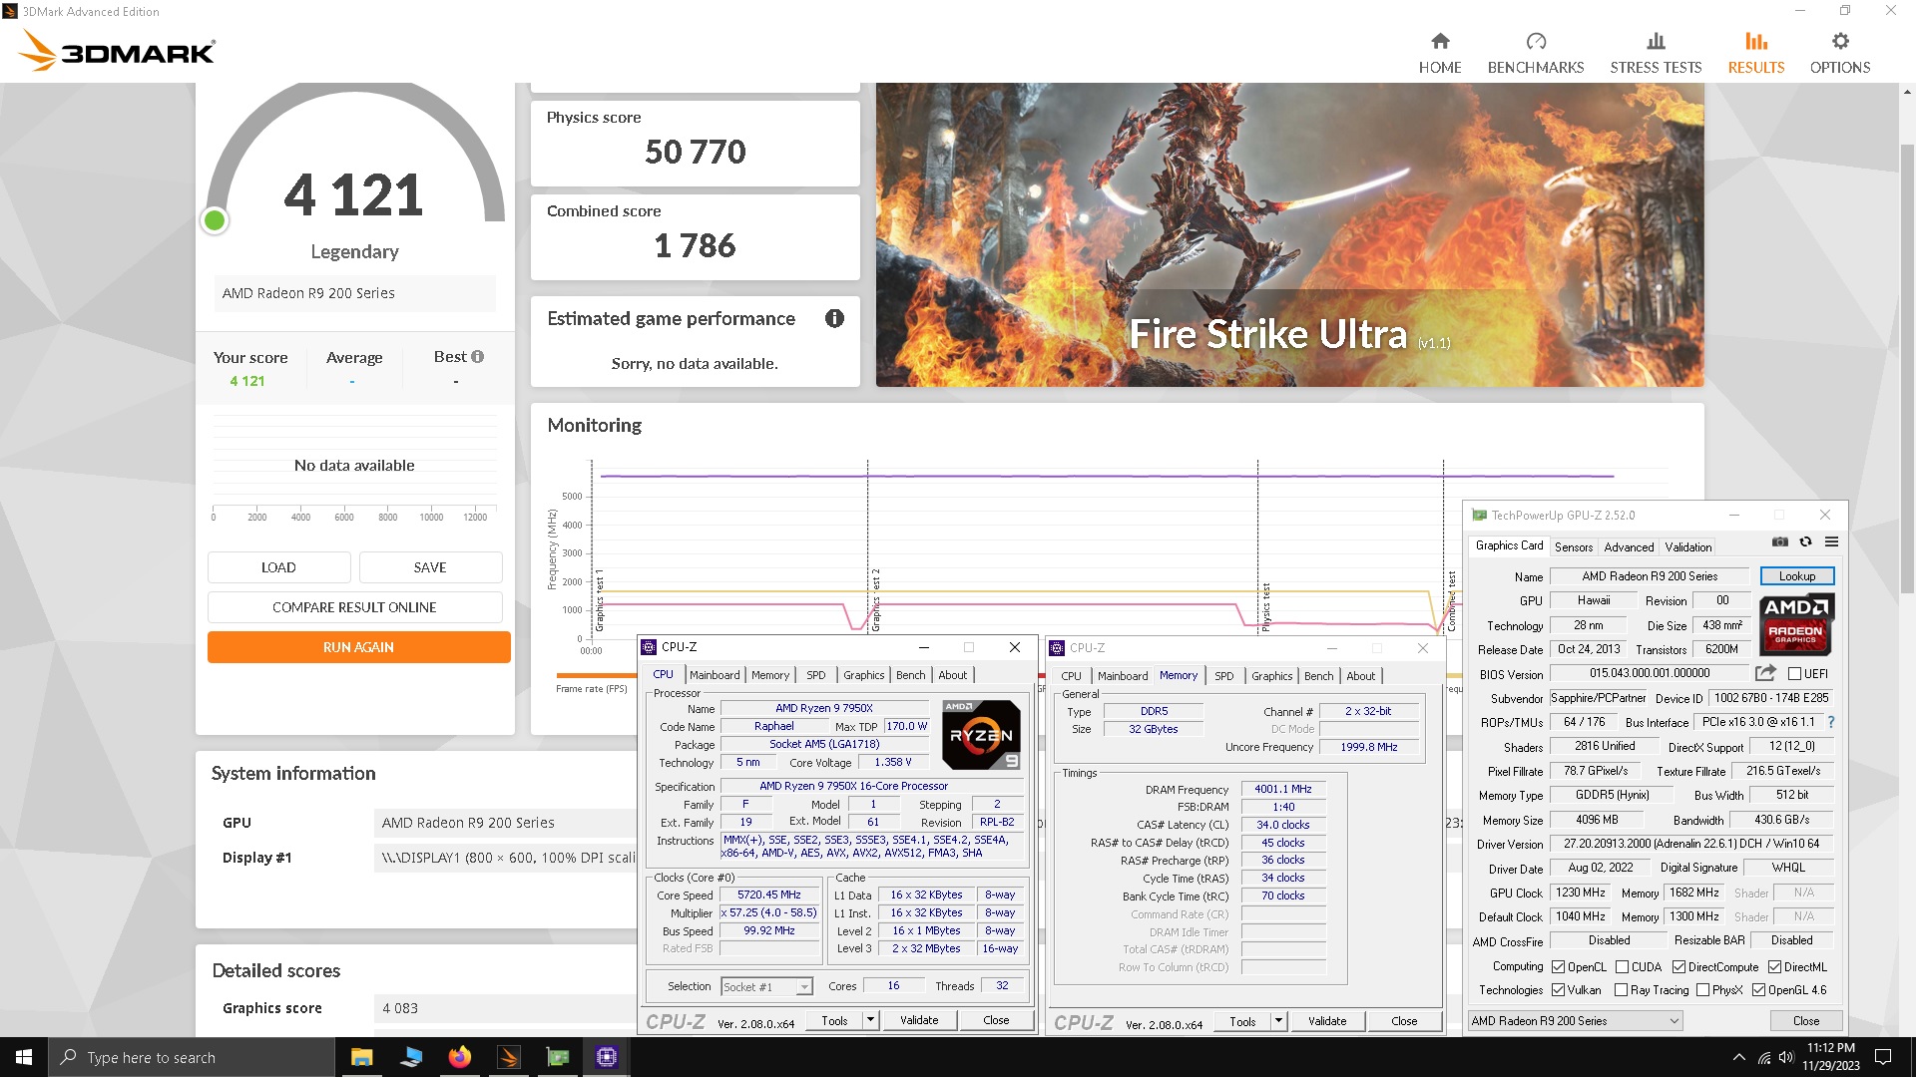Viewport: 1916px width, 1077px height.
Task: Open volume control in system tray
Action: point(1786,1057)
